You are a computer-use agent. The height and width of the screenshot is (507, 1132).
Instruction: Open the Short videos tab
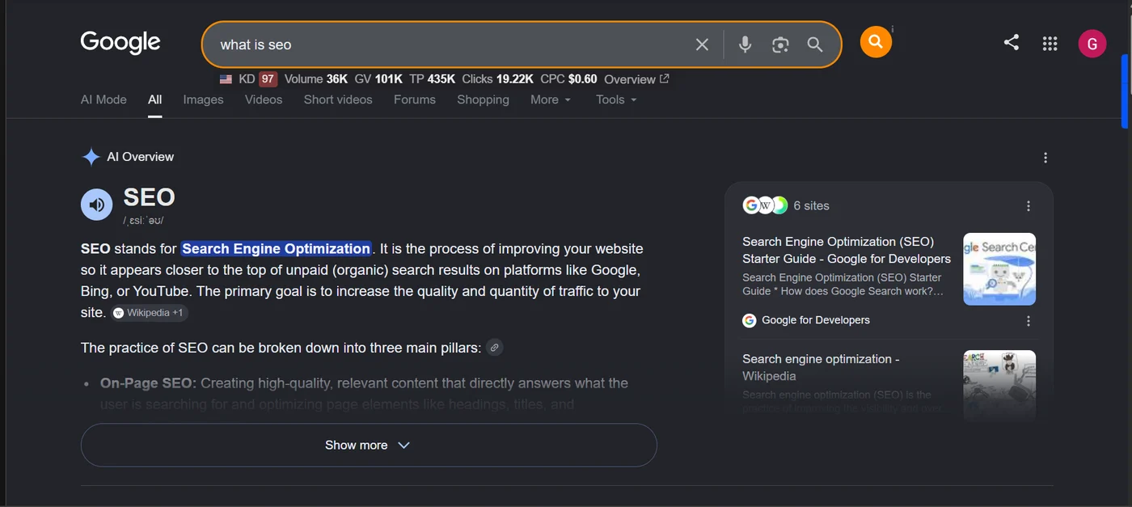click(x=338, y=99)
